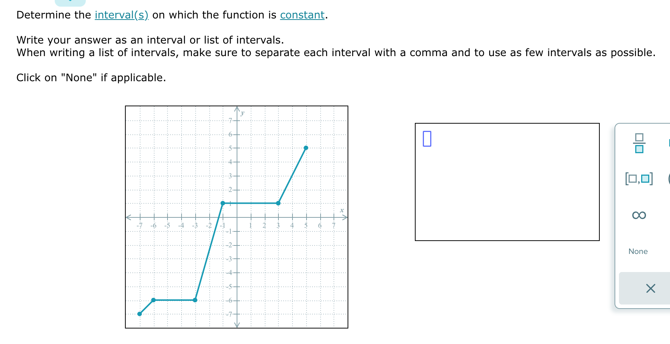Clear the answer with the X button
Screen dimensions: 670x344
(x=651, y=289)
